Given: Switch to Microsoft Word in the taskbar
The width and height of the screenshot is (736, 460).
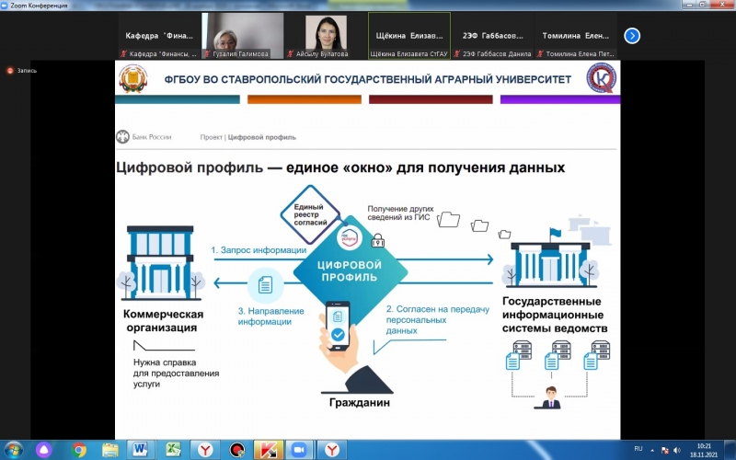Looking at the screenshot, I should pos(141,449).
